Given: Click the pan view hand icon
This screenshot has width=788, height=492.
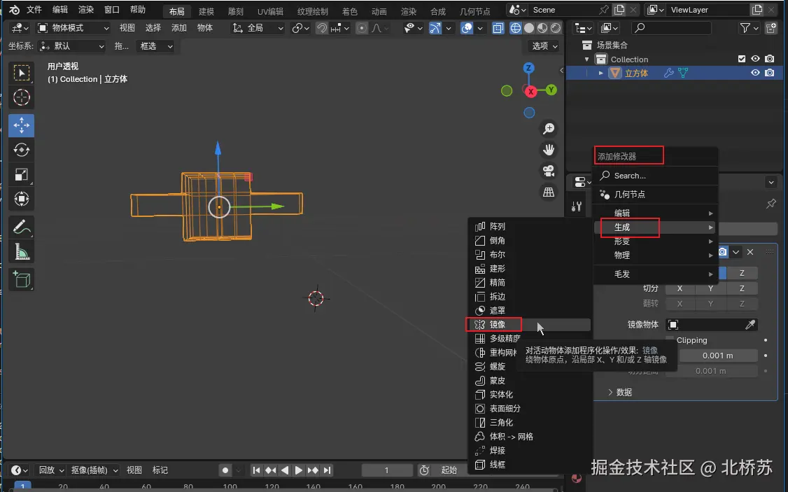Looking at the screenshot, I should [x=548, y=150].
